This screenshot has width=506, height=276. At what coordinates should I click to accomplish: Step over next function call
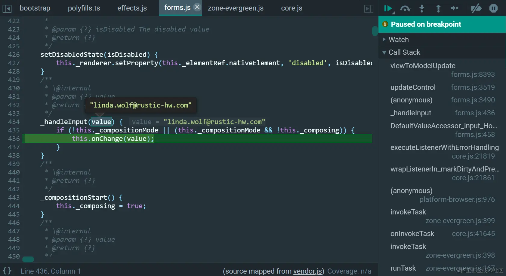(405, 9)
